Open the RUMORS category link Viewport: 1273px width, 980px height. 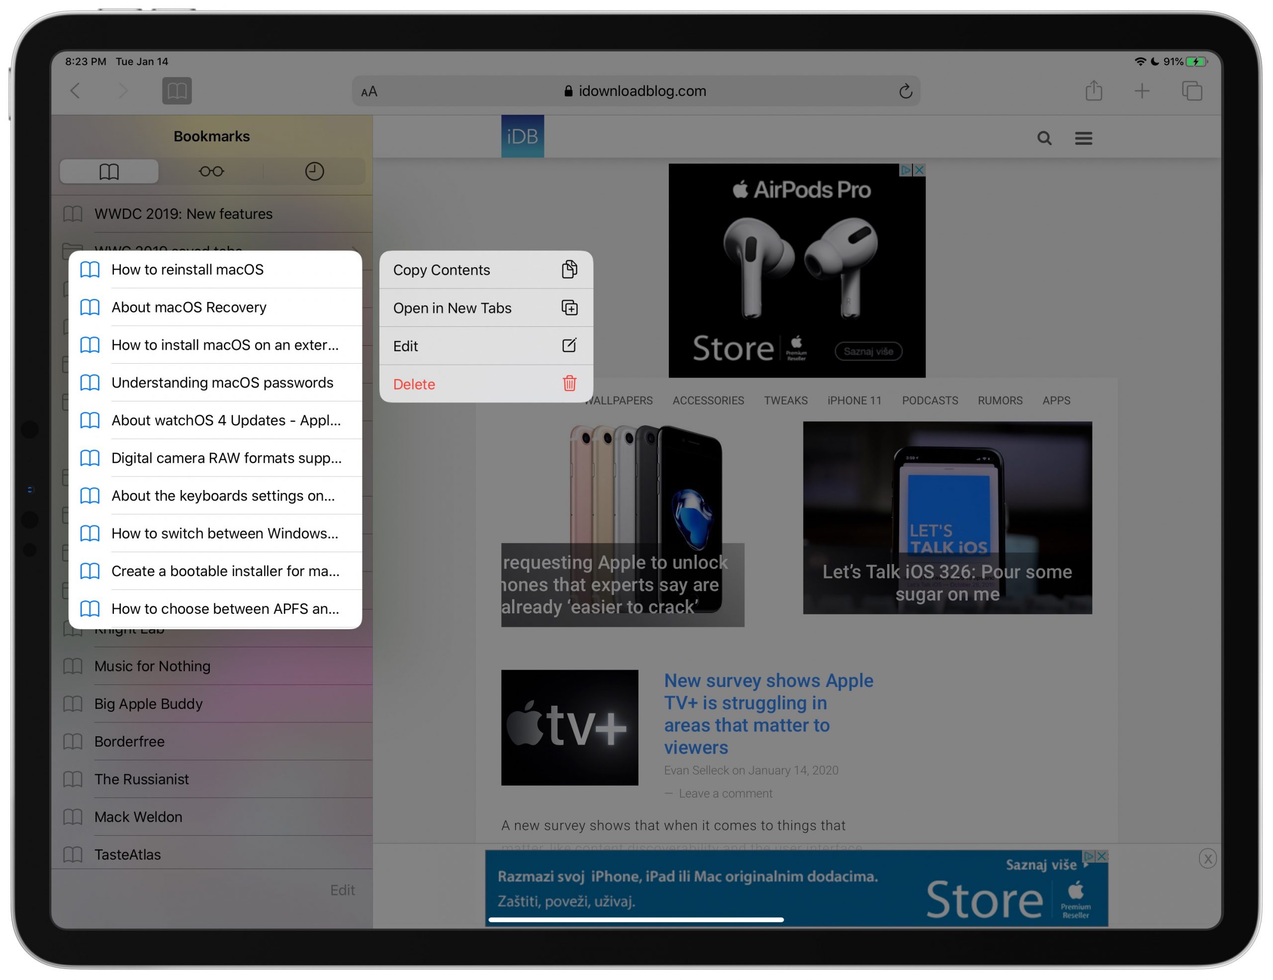click(1000, 400)
